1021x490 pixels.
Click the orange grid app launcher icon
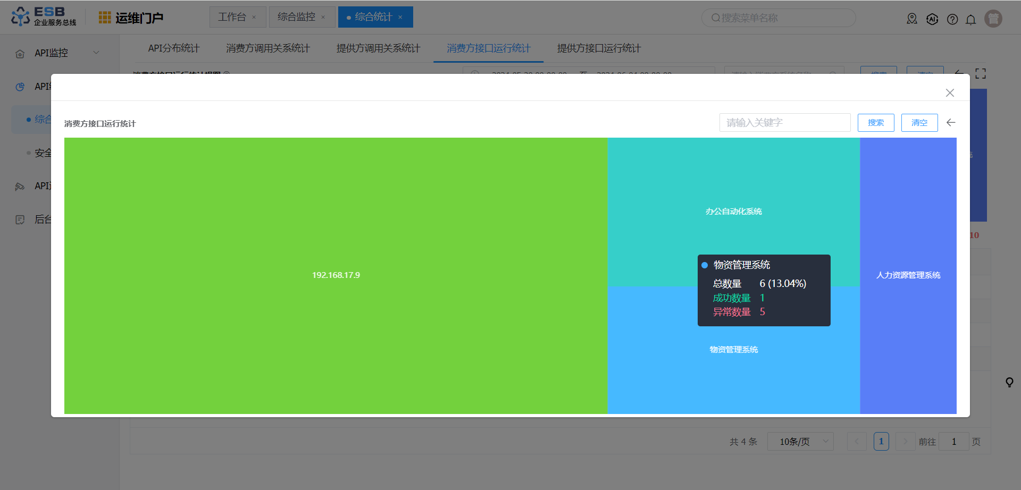coord(105,18)
